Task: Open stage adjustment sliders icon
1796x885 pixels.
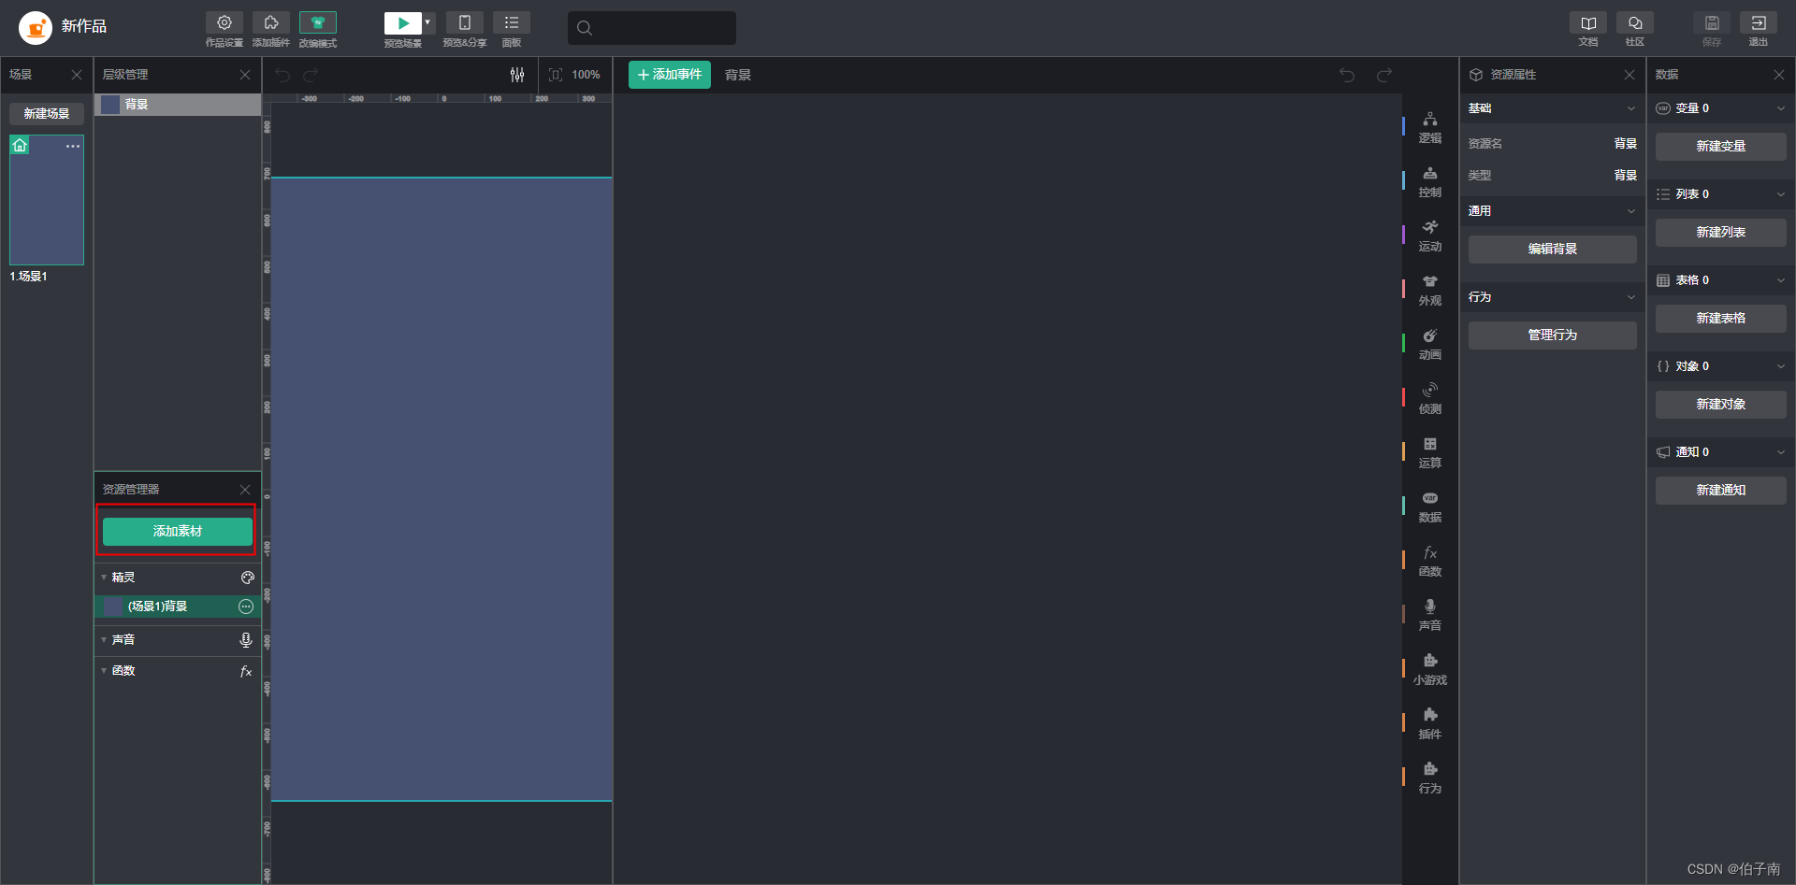Action: point(517,75)
